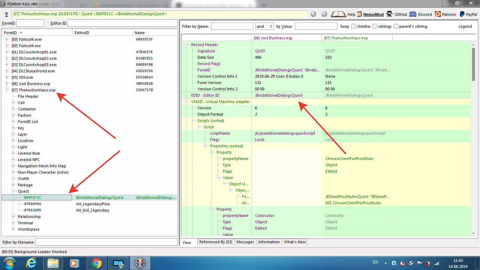Click the Filter by Name field

(232, 26)
